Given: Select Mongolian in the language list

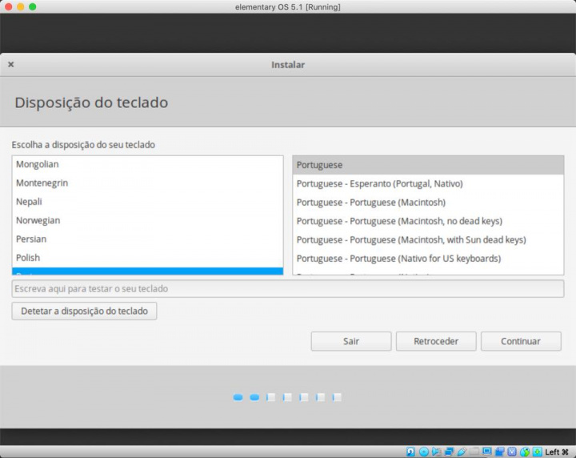Looking at the screenshot, I should coord(38,164).
